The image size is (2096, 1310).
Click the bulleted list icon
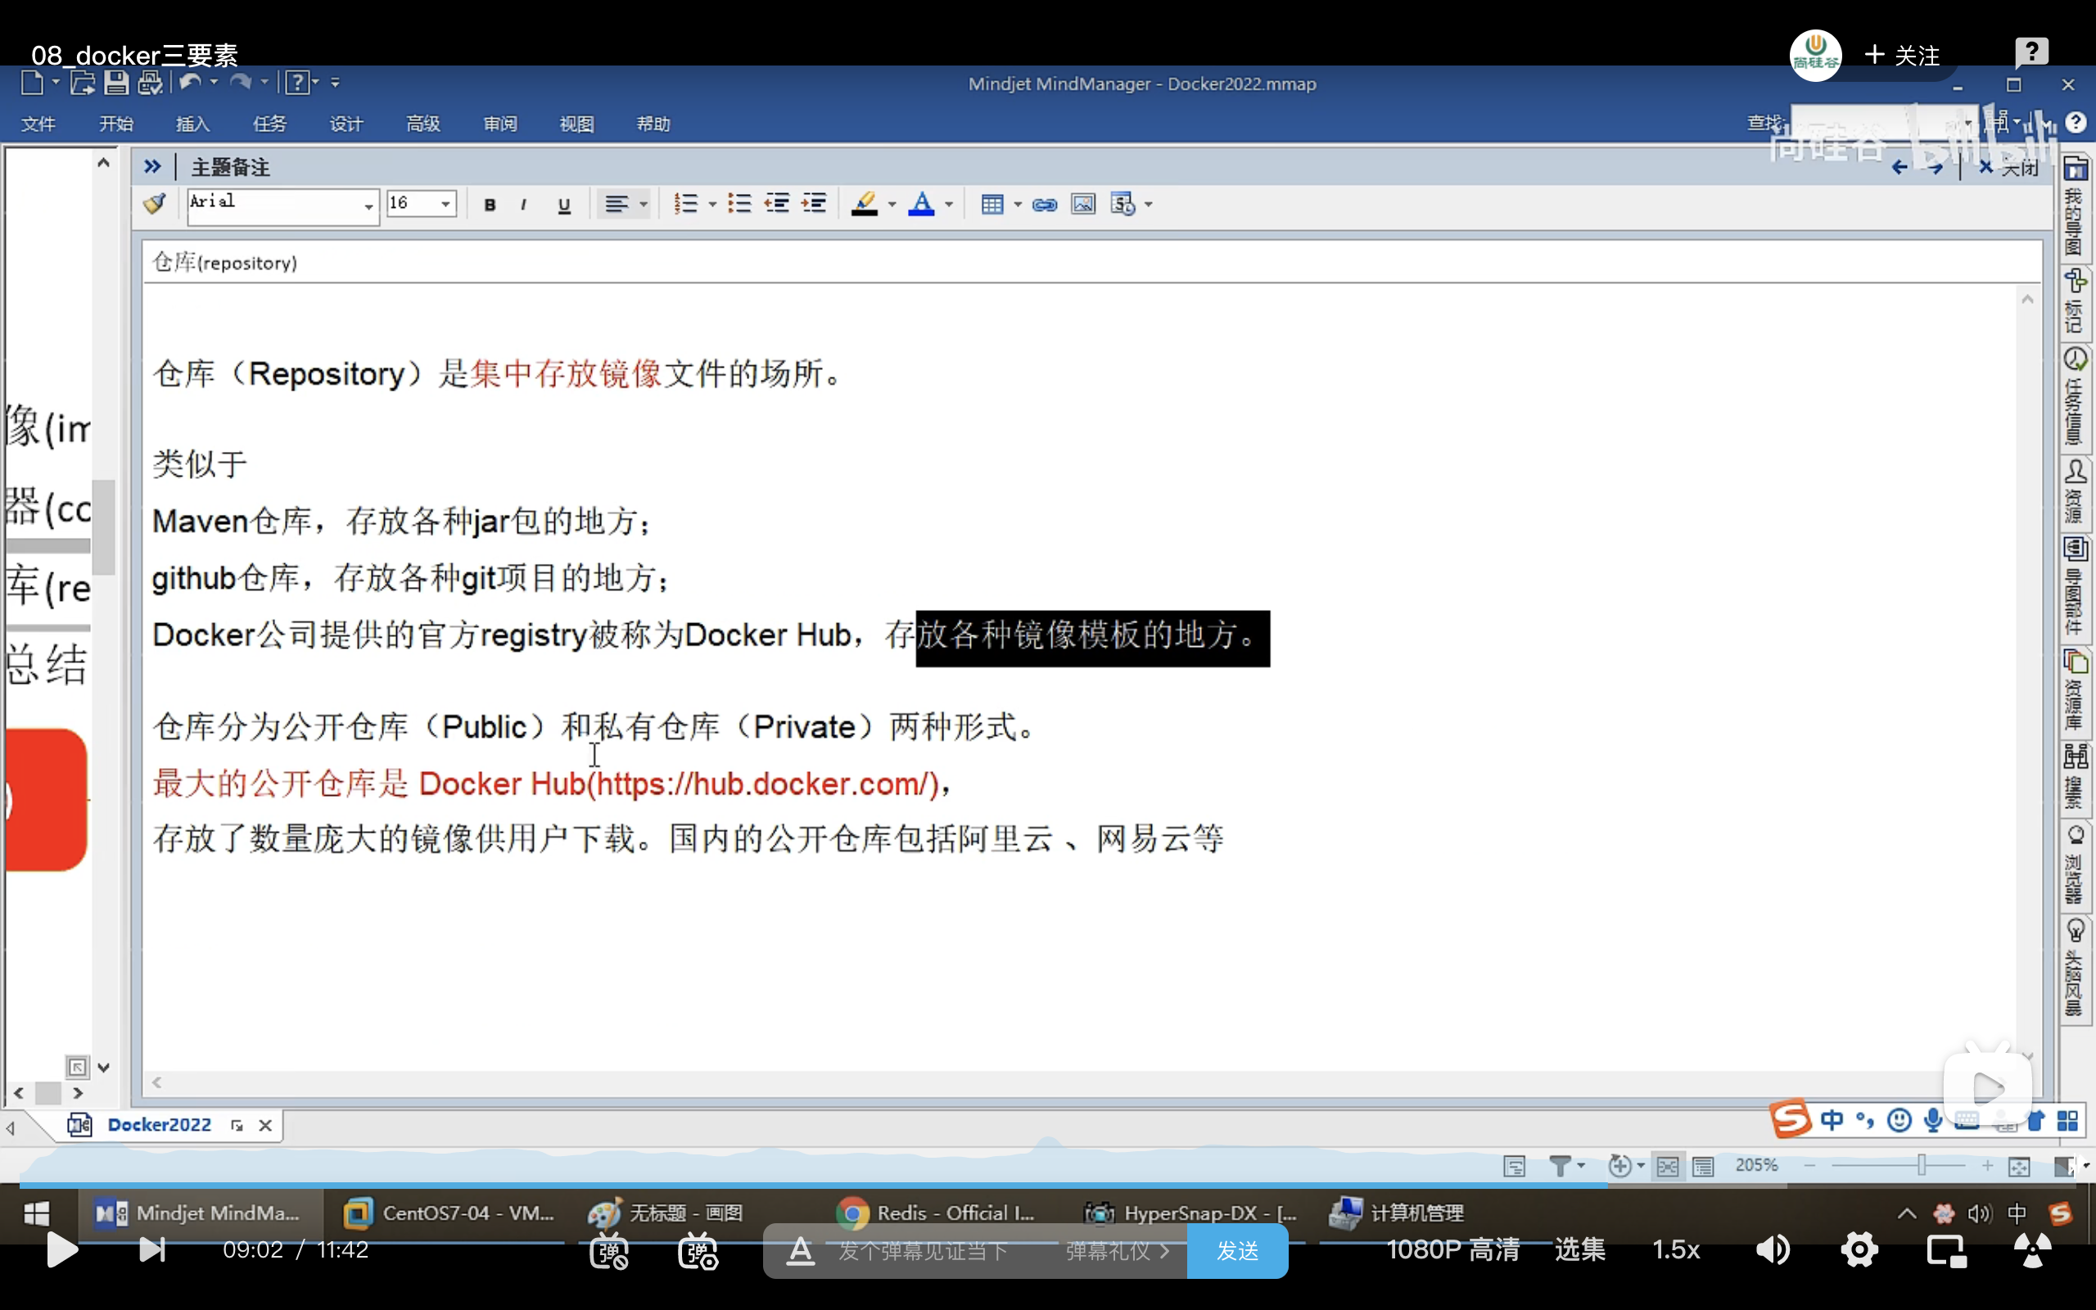[x=739, y=205]
